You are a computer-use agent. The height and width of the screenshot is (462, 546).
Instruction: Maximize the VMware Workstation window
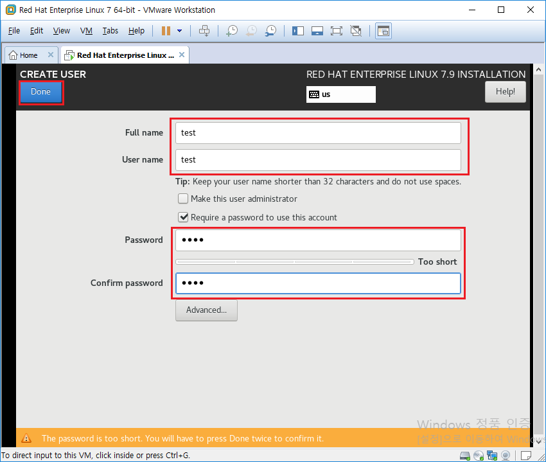pyautogui.click(x=501, y=10)
